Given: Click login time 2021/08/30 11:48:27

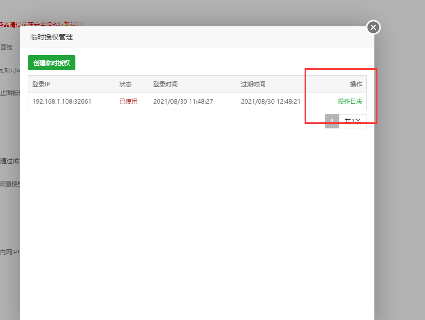Looking at the screenshot, I should [183, 102].
